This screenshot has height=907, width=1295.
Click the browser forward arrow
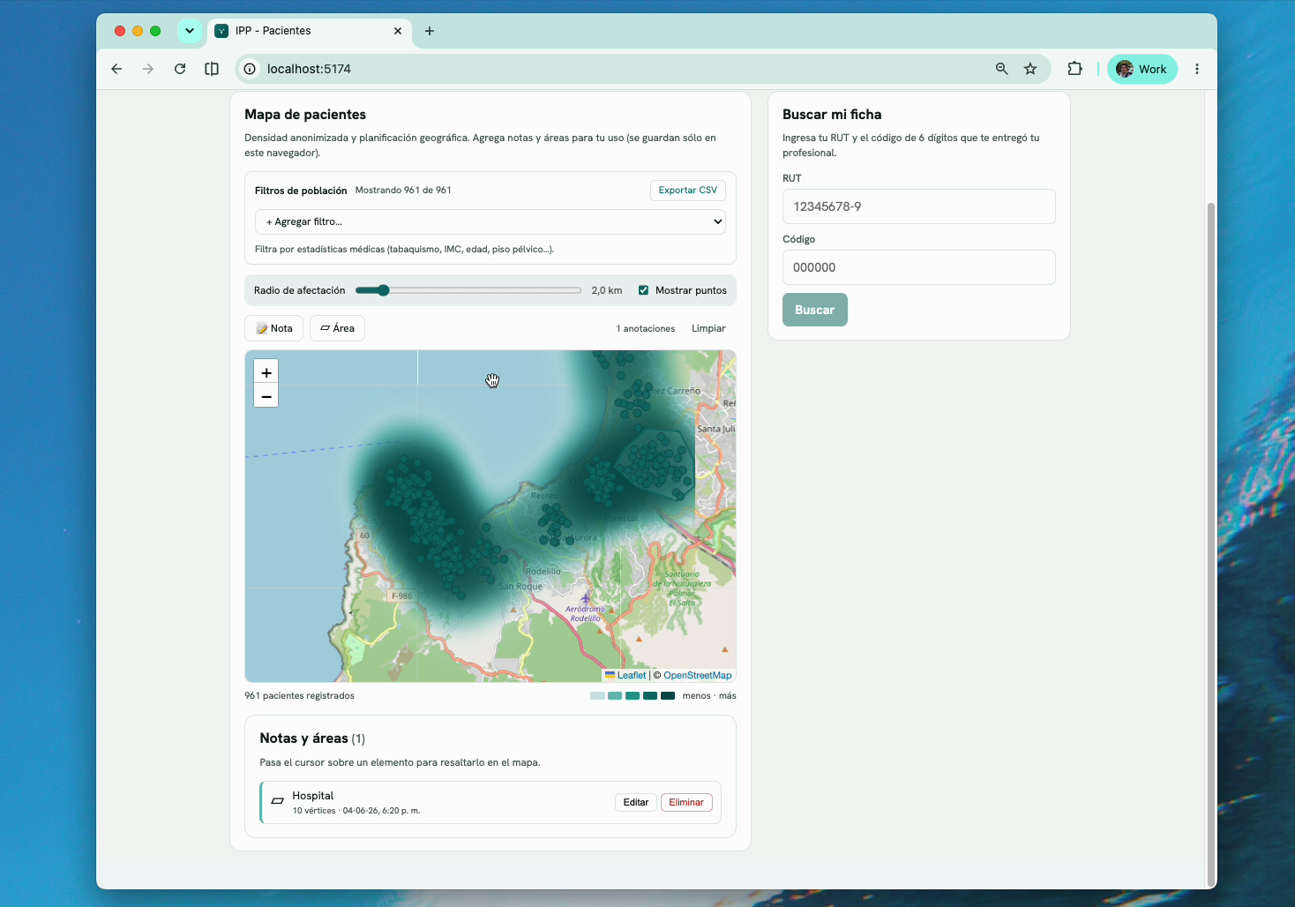148,69
